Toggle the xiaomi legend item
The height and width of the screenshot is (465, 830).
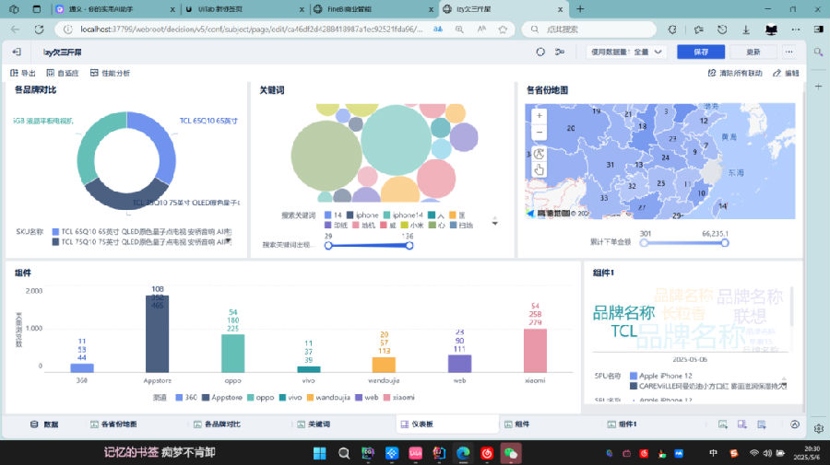point(397,398)
